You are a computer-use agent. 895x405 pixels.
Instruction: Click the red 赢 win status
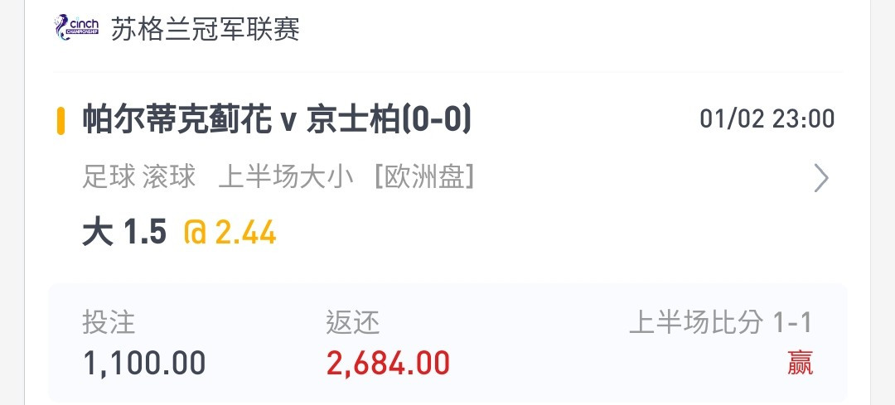pos(800,363)
